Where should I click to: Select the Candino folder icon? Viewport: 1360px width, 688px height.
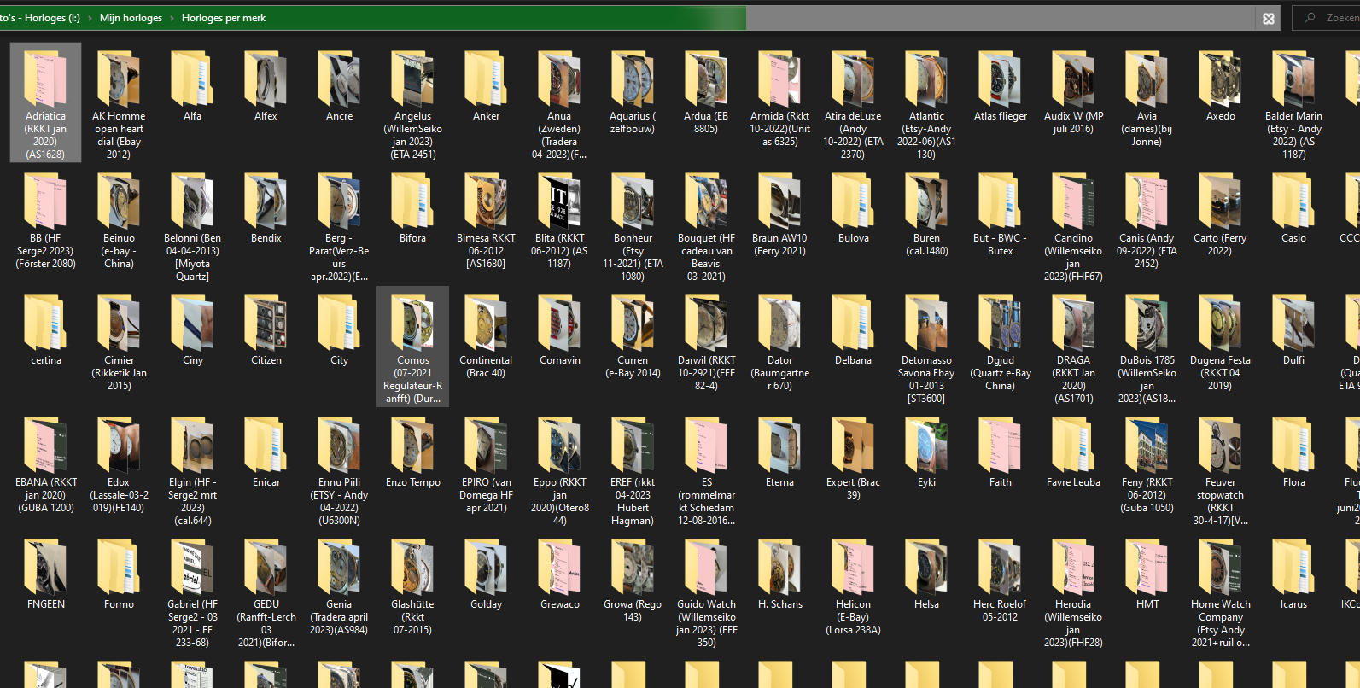coord(1073,201)
